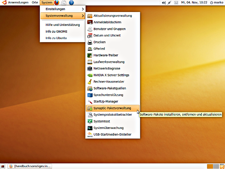Click the Anmeldebildschirm icon
Screen dimensions: 225x169
coord(90,22)
